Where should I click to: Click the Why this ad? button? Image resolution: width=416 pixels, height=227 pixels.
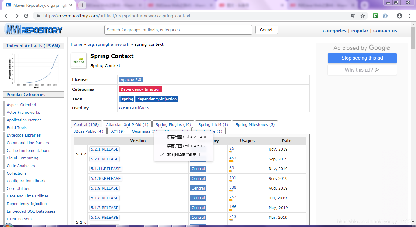pyautogui.click(x=362, y=70)
